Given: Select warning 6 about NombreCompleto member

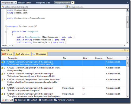Looking at the screenshot, I should (64, 95).
